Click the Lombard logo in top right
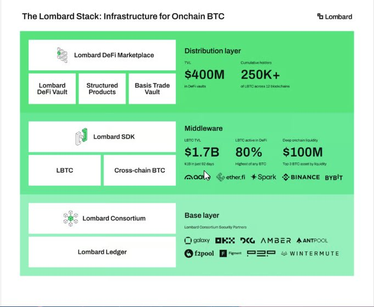Screen dimensions: 374x307 [334, 16]
